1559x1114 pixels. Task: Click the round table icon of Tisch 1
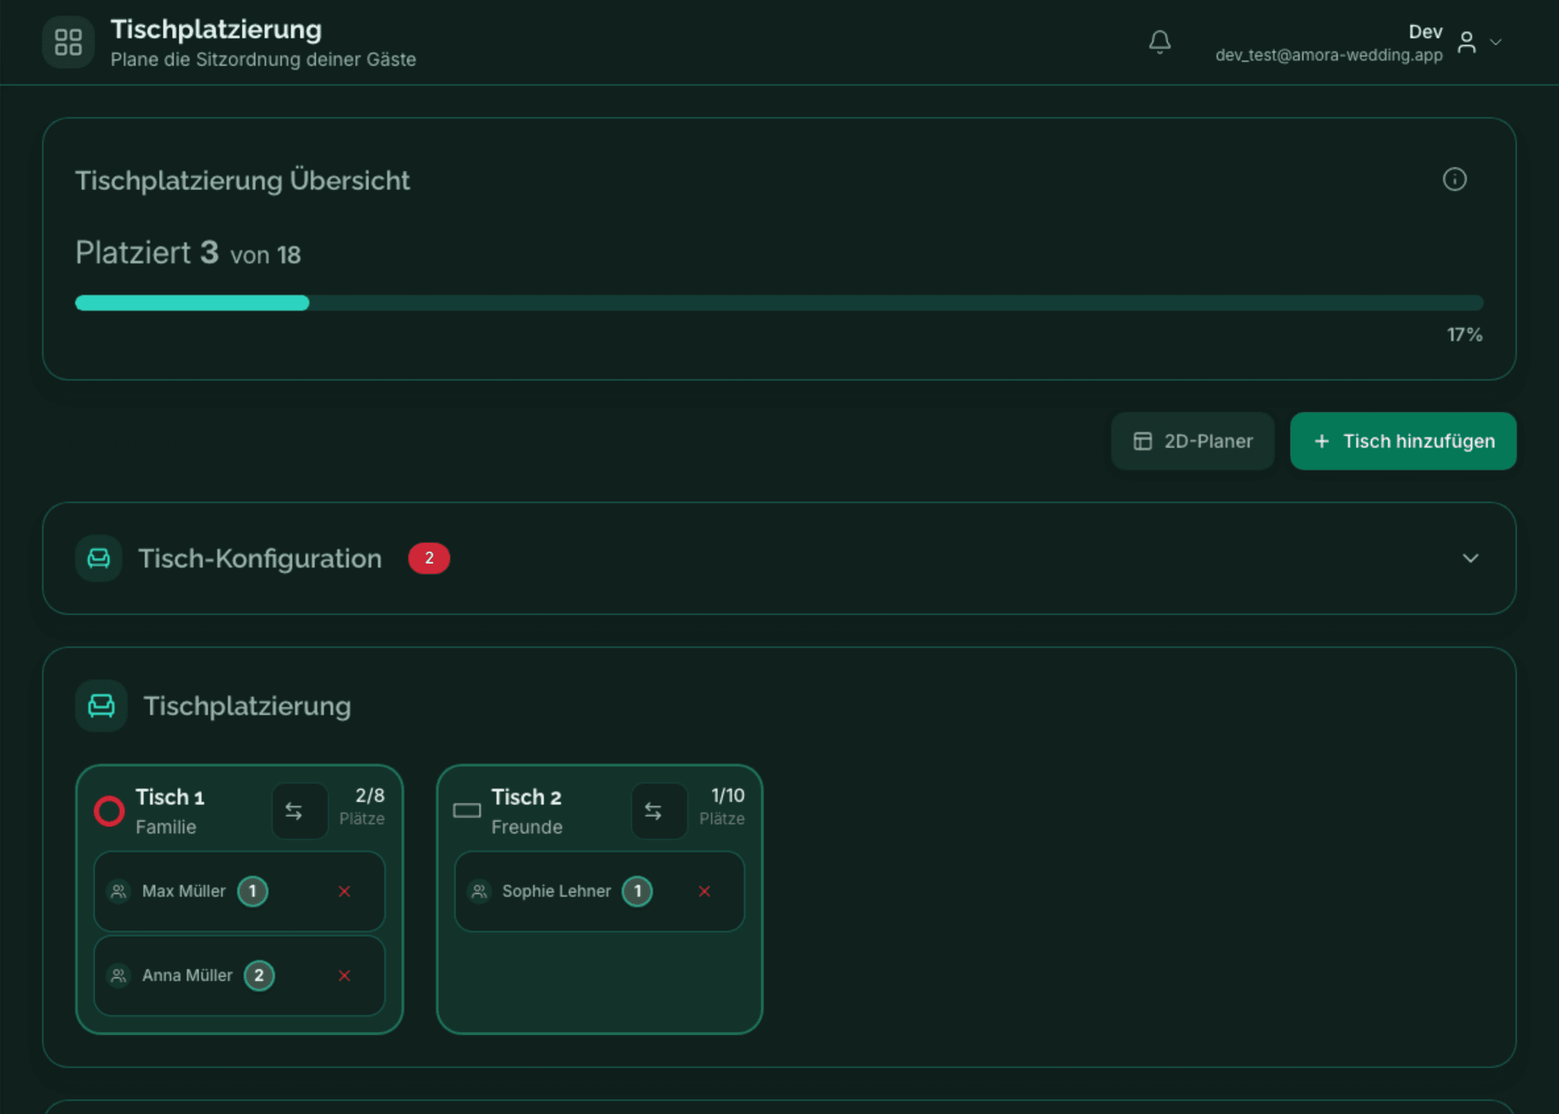click(109, 810)
